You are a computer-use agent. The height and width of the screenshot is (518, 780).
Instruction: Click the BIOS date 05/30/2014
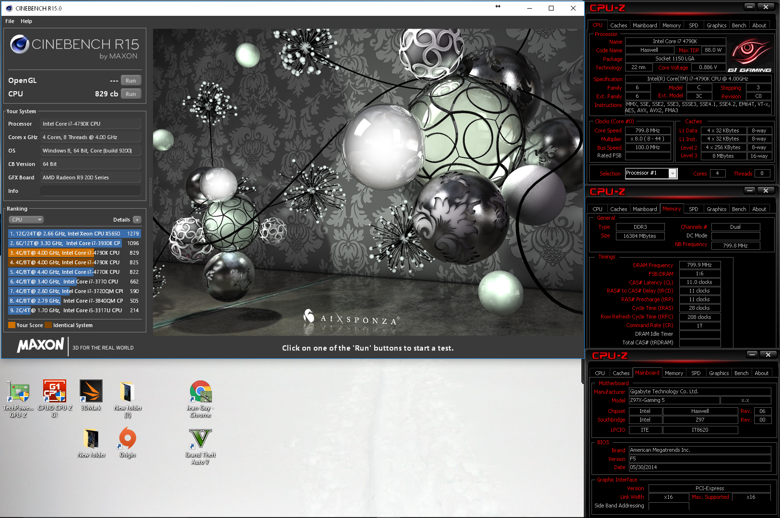[700, 467]
